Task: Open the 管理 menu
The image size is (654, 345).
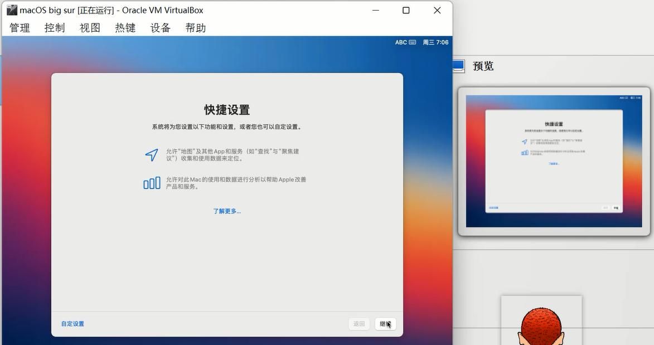Action: [20, 28]
